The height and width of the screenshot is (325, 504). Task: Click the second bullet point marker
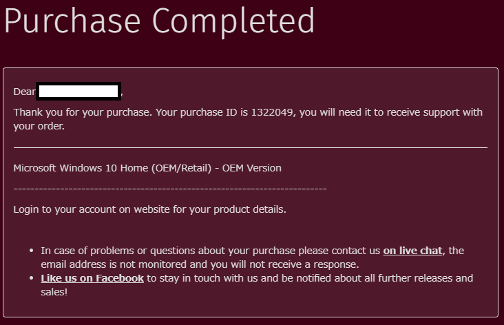coord(32,278)
